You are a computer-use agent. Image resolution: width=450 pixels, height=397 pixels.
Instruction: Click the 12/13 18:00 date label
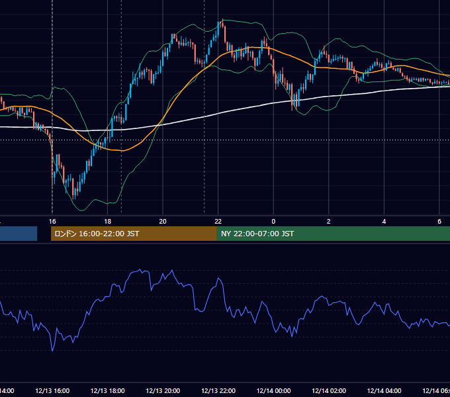tap(108, 390)
